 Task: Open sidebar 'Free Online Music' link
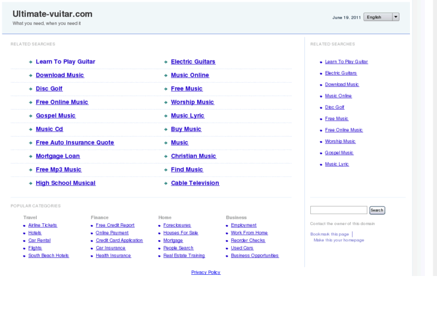(344, 130)
